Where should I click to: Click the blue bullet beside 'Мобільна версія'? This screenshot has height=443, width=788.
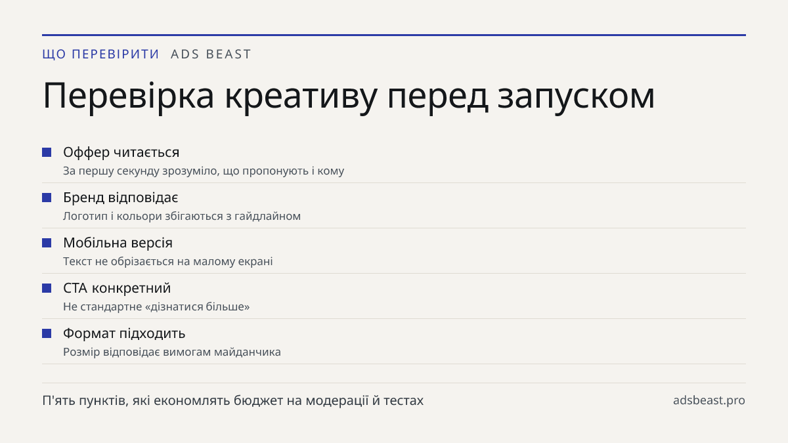click(x=47, y=243)
